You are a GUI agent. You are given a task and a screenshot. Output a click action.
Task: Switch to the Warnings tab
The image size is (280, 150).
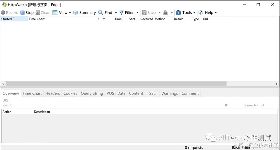coord(170,93)
